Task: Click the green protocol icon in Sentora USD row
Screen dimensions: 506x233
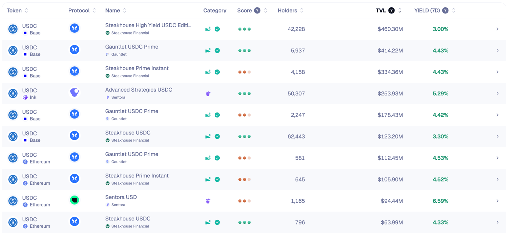Action: click(x=75, y=200)
